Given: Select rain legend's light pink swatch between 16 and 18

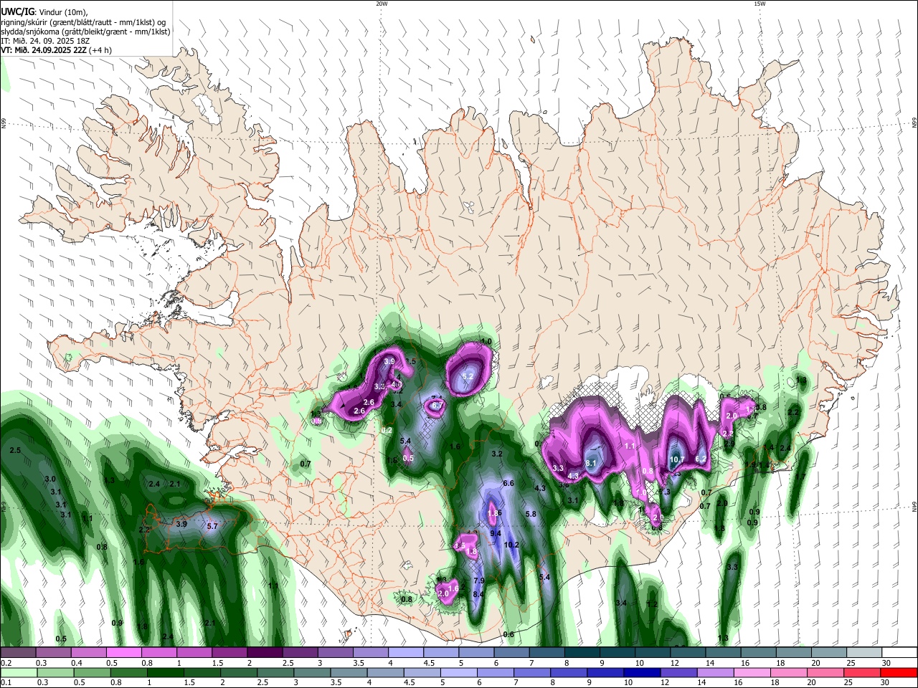Looking at the screenshot, I should click(752, 672).
